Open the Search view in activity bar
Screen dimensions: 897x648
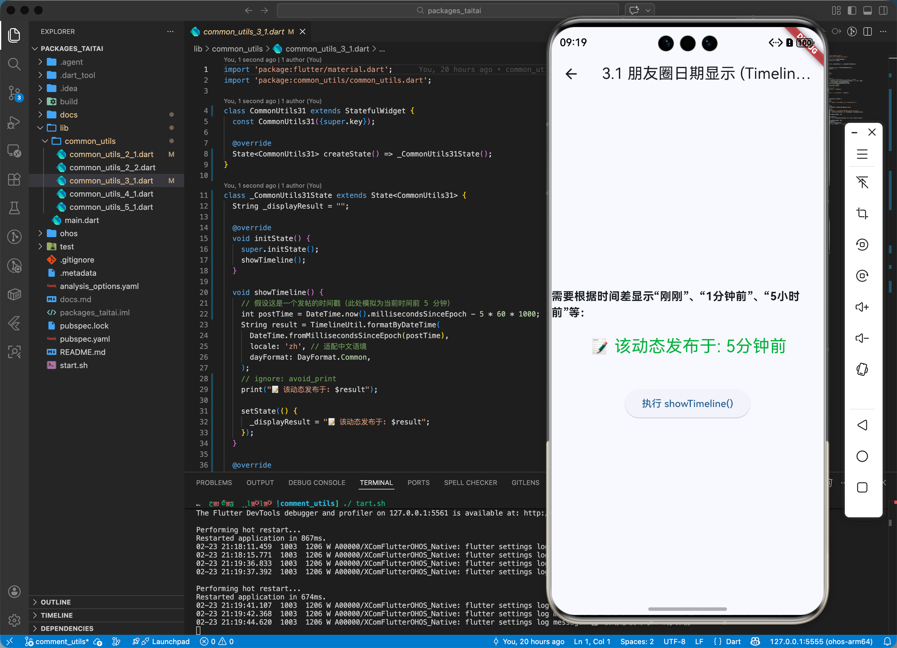point(14,64)
